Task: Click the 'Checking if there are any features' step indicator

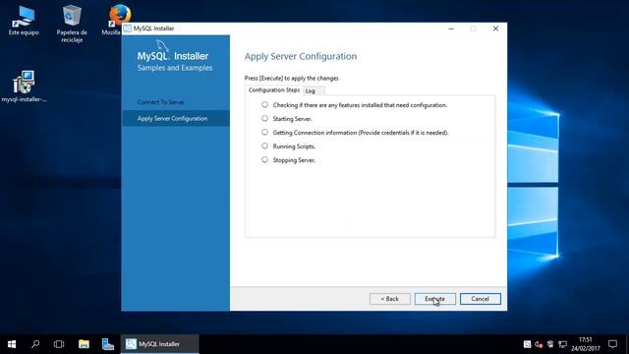Action: point(264,105)
